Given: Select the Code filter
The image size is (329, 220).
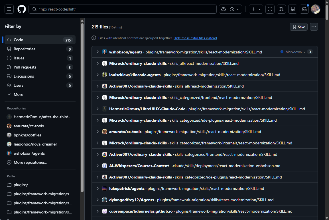Looking at the screenshot, I should click(x=40, y=40).
